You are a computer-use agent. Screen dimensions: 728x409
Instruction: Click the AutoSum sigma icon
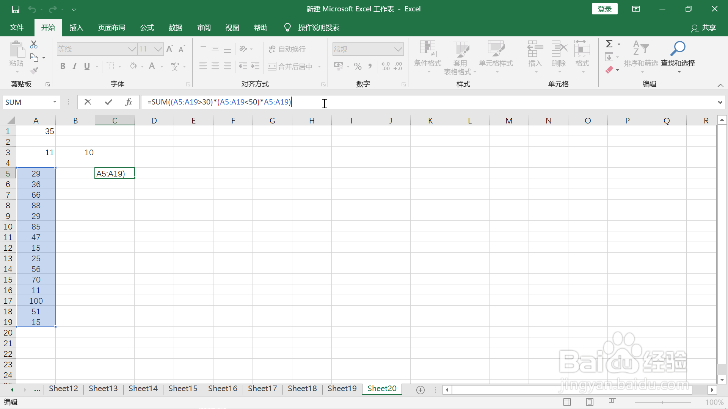point(609,44)
